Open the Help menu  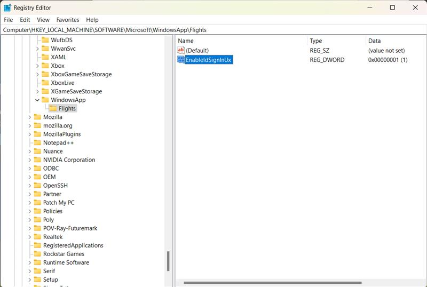tap(92, 20)
